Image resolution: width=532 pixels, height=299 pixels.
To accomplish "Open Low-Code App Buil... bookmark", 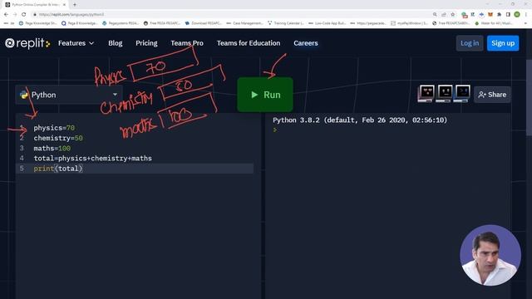I will click(327, 23).
